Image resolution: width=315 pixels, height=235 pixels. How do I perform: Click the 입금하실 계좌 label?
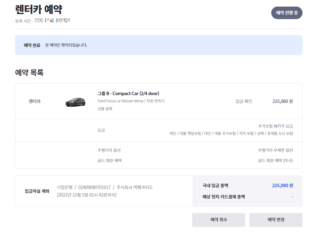click(x=37, y=191)
